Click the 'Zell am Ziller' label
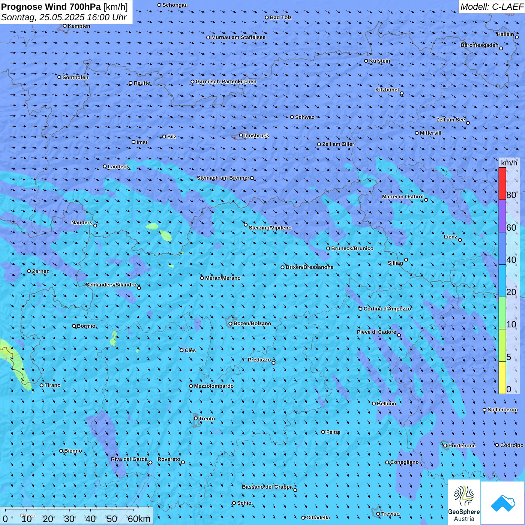The width and height of the screenshot is (525, 525). 338,144
